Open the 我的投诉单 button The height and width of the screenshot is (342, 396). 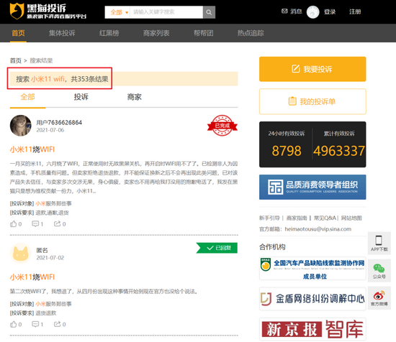[x=312, y=101]
